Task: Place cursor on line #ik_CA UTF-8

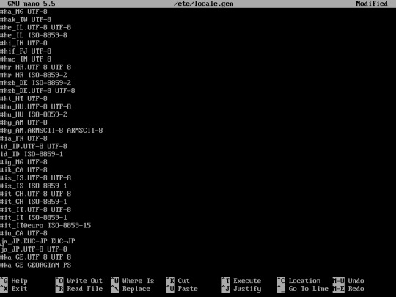Action: [23, 170]
